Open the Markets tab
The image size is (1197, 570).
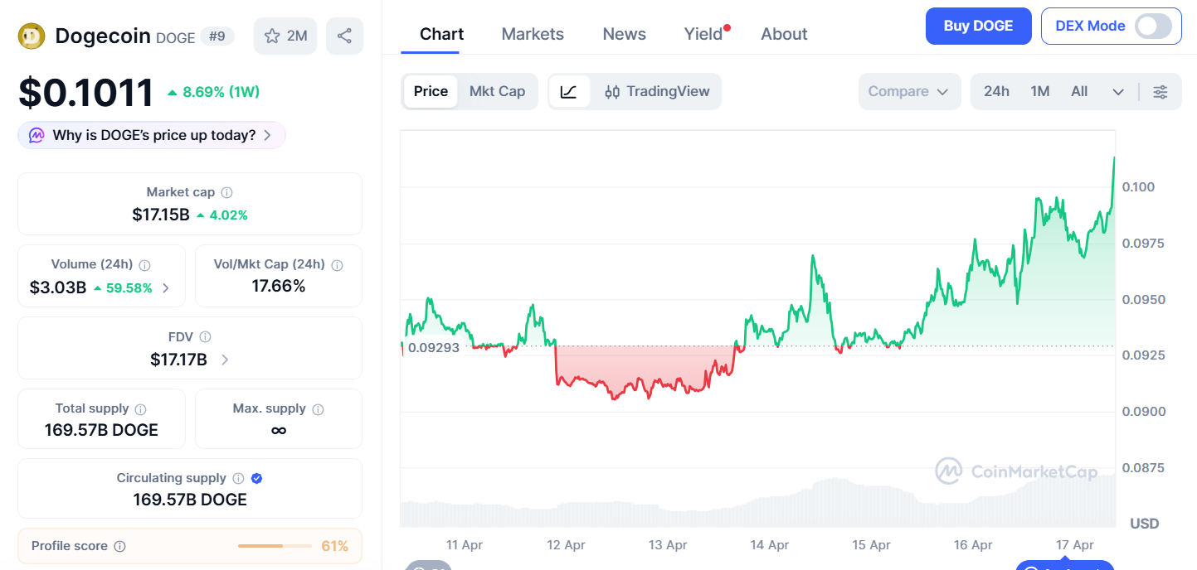pos(533,34)
